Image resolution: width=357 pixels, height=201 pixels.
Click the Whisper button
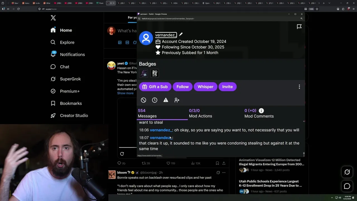(x=206, y=87)
